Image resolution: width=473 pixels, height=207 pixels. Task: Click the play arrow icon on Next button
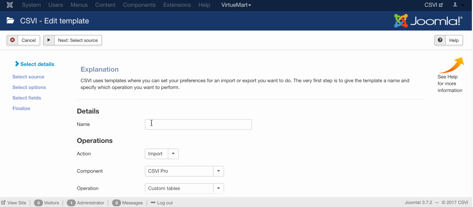tap(49, 40)
